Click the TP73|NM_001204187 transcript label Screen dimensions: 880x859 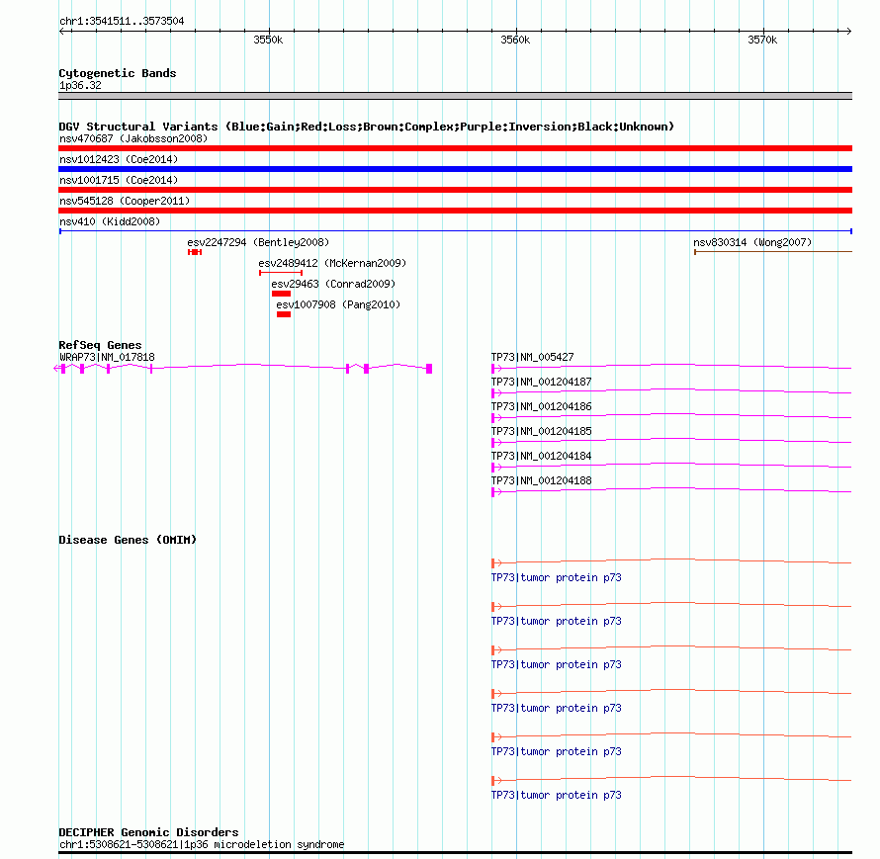[541, 382]
